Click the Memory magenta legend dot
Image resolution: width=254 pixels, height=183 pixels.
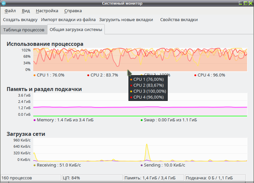click(34, 120)
